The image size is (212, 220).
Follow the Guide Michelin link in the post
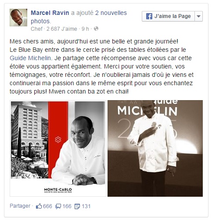pos(30,58)
